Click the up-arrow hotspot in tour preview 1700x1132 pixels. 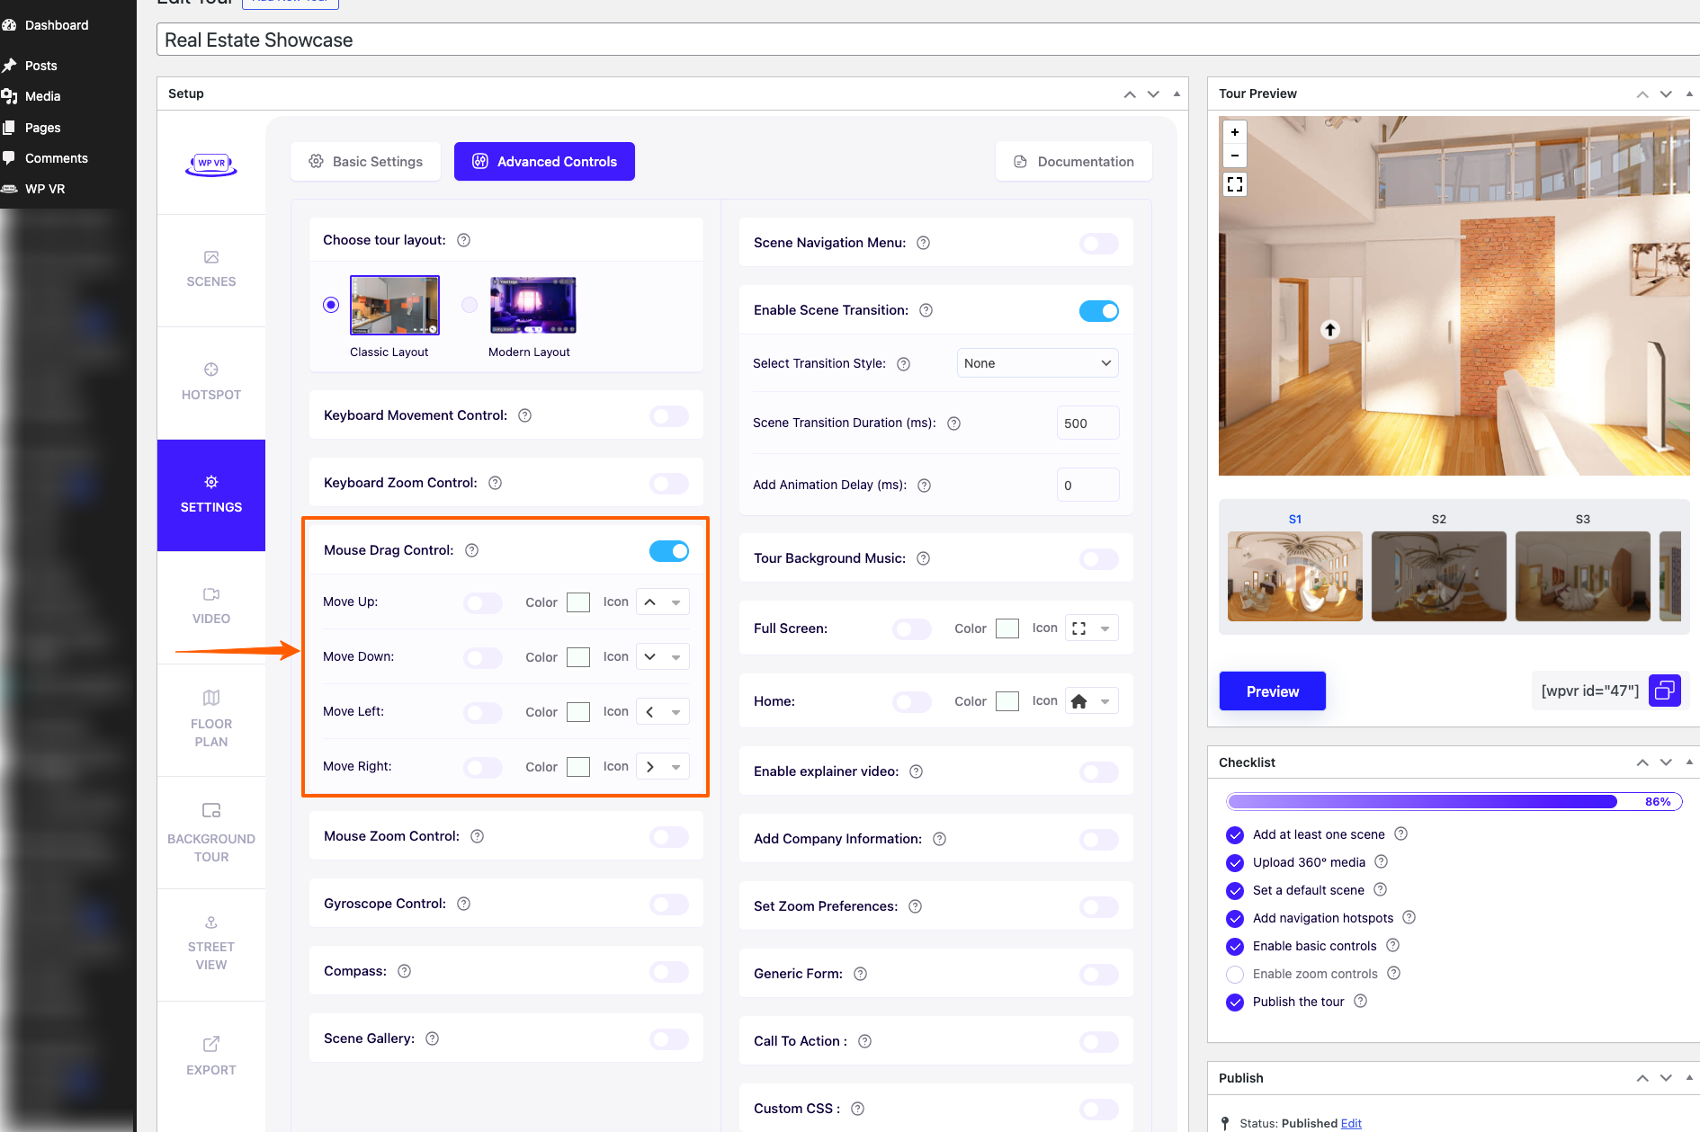(1329, 330)
